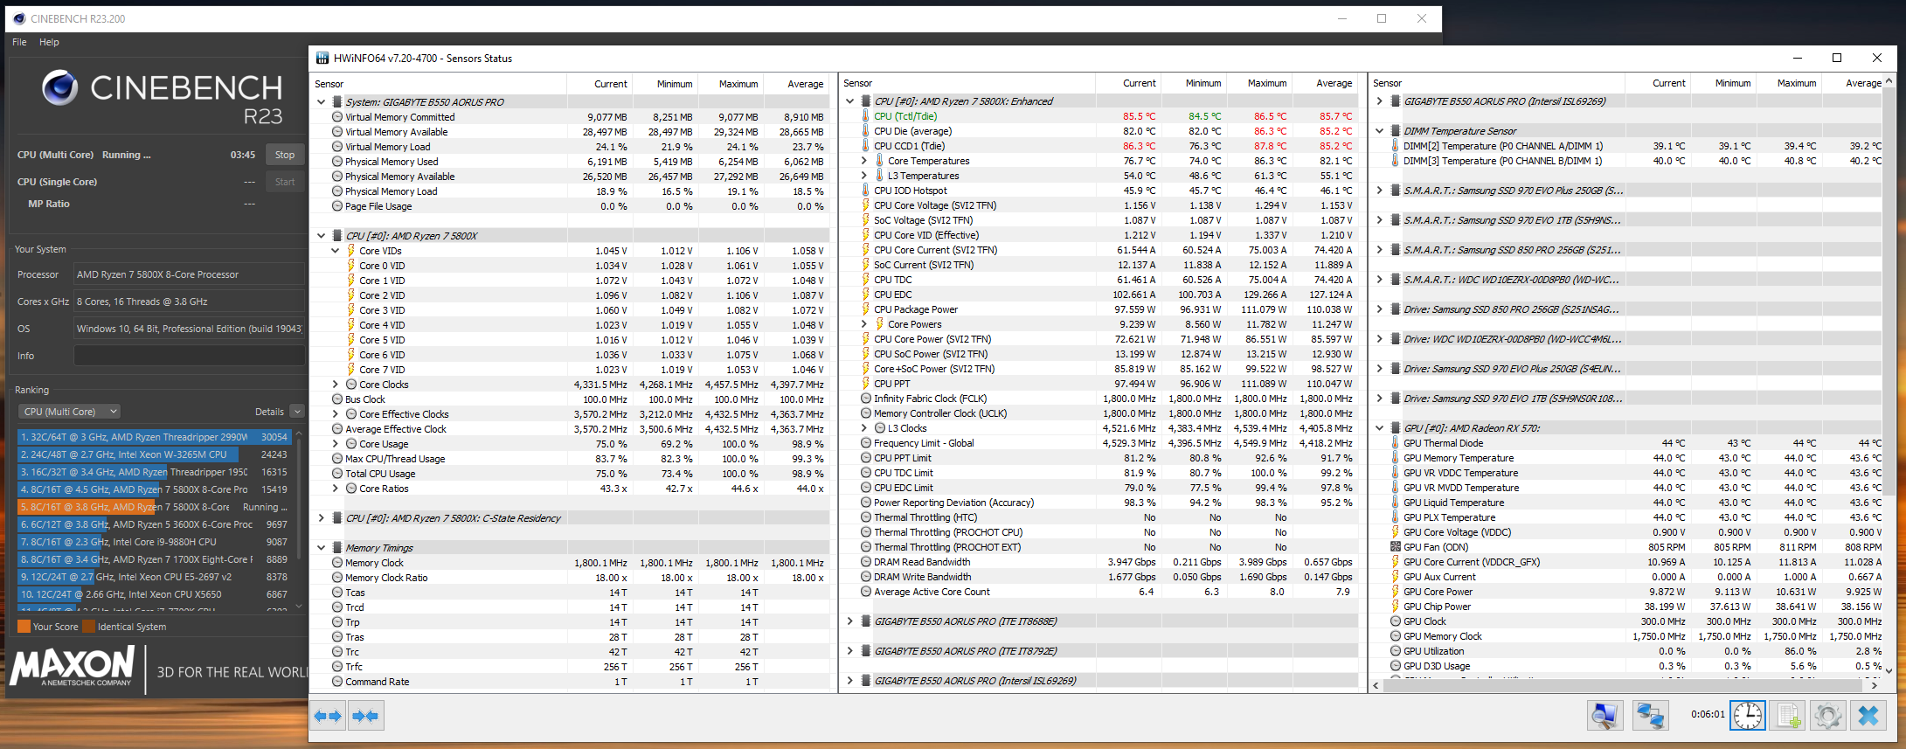Viewport: 1906px width, 749px height.
Task: Open the Help menu in Cinebench
Action: tap(49, 42)
